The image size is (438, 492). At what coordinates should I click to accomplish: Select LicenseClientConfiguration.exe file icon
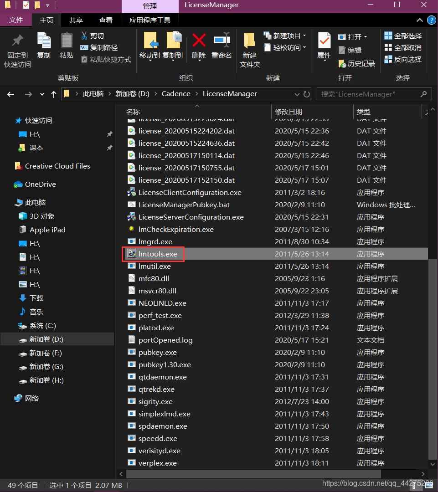[131, 192]
